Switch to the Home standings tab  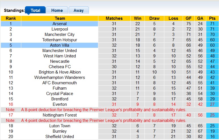click(x=57, y=10)
